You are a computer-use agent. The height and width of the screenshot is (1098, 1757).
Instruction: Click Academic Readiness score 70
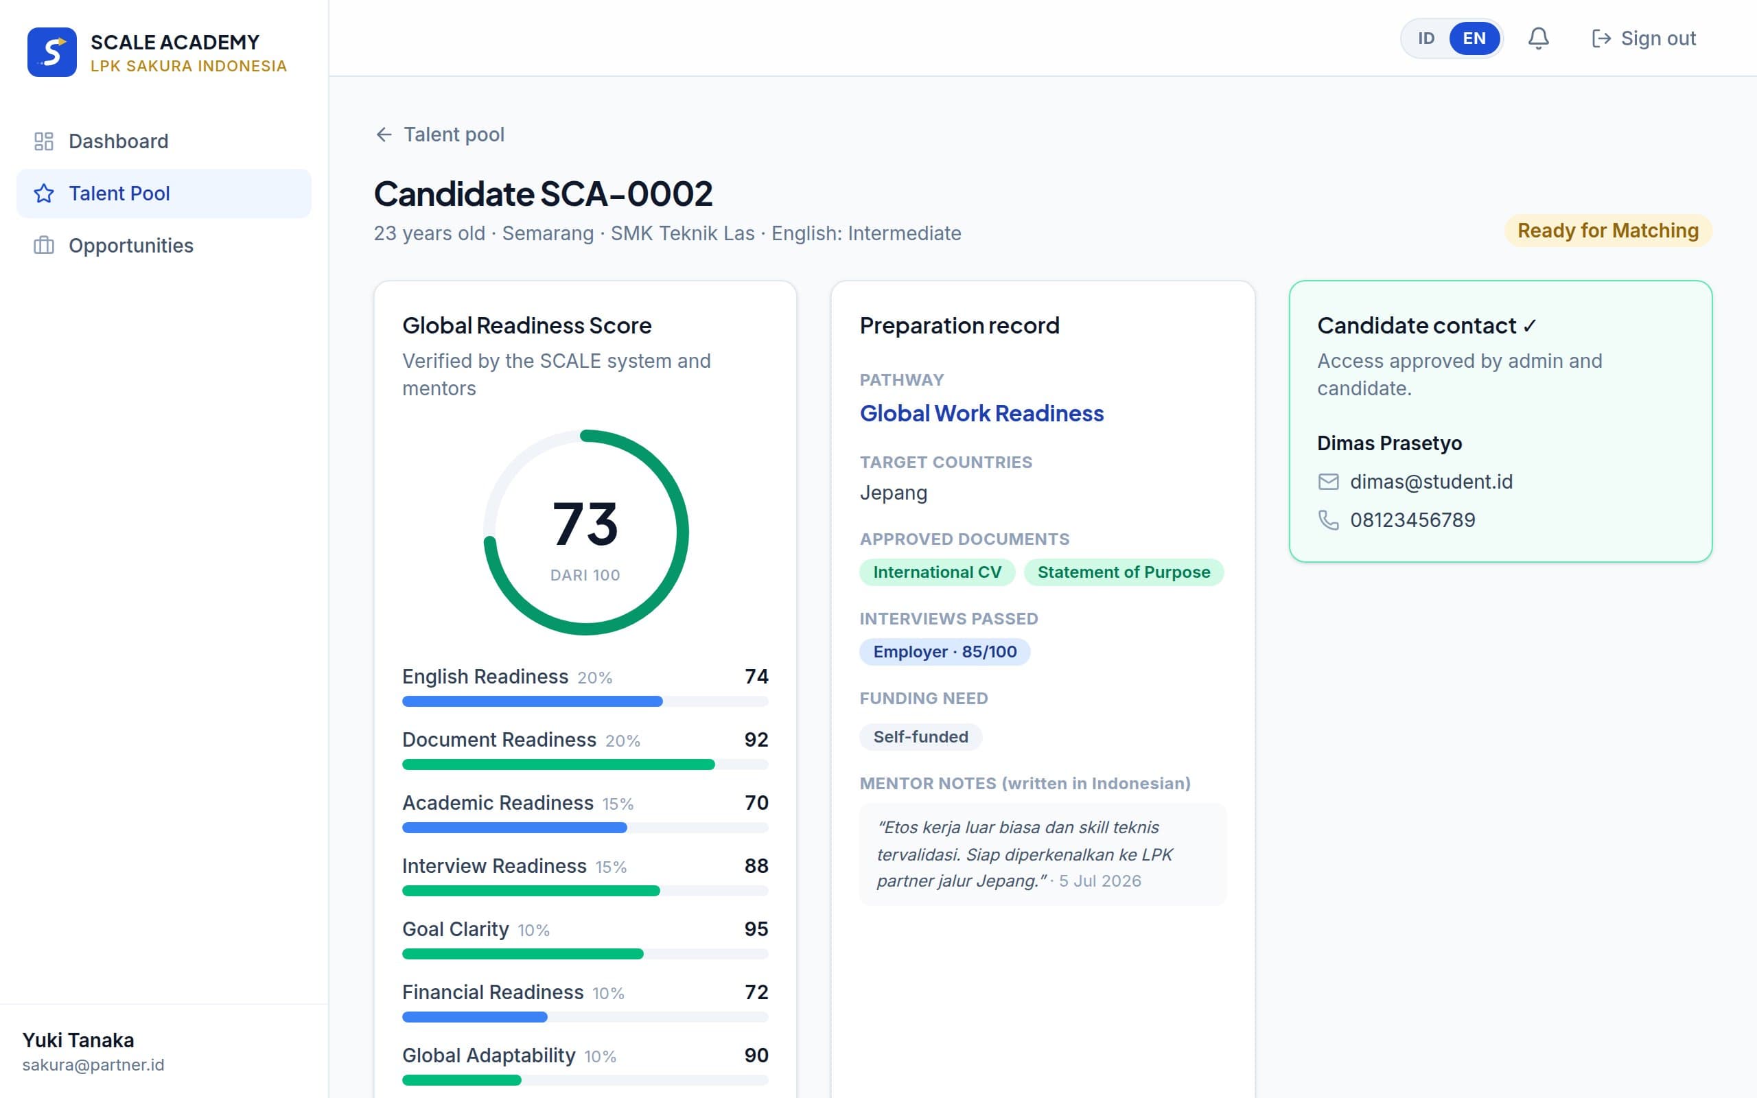(756, 803)
